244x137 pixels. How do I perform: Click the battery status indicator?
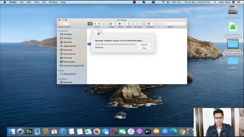pyautogui.click(x=177, y=2)
